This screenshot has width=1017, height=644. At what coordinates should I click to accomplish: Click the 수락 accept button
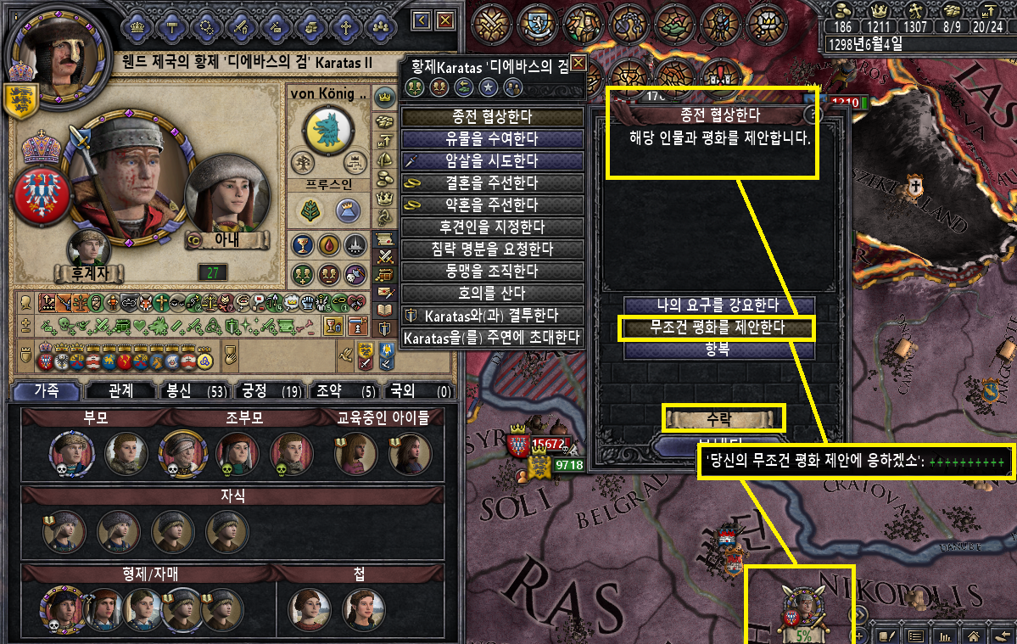(719, 419)
